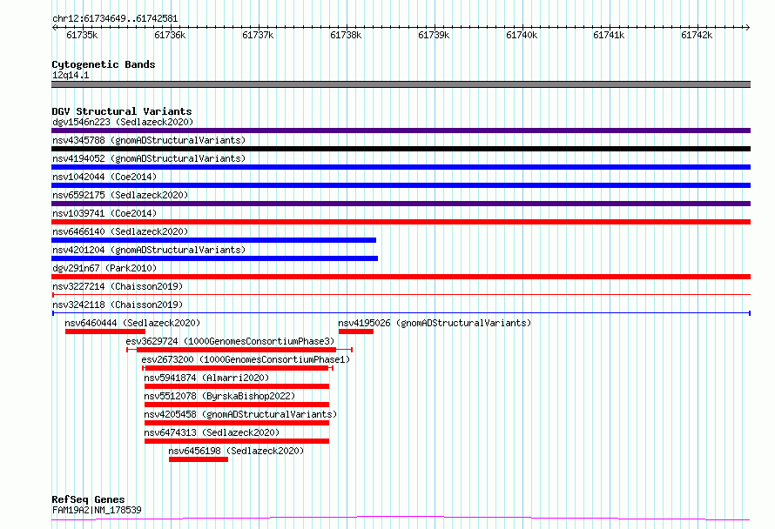
Task: Click the Cytogenetic Bands track title
Action: click(104, 64)
